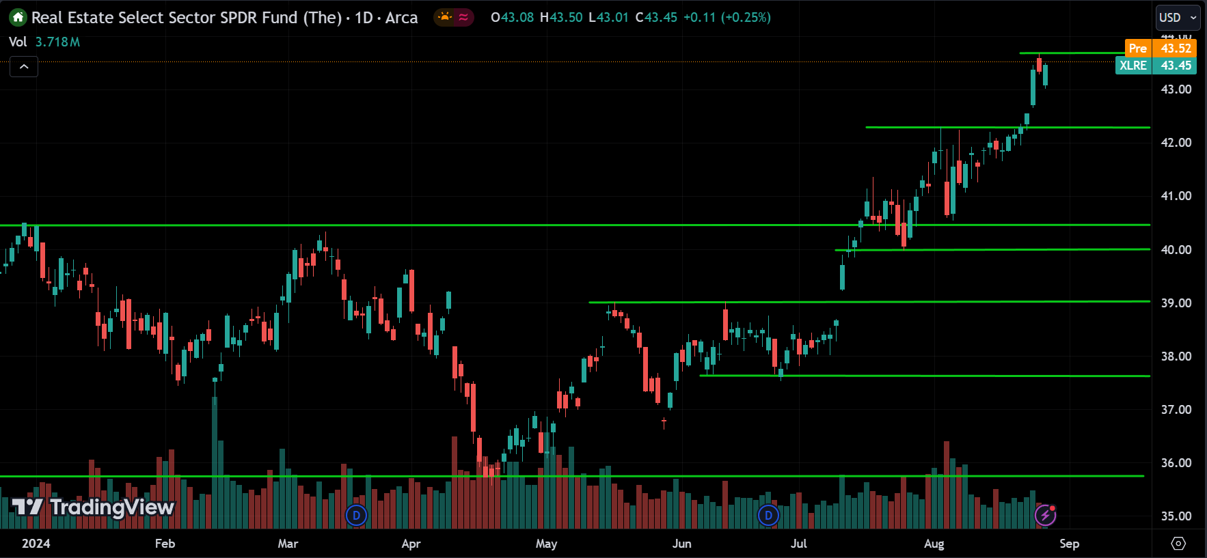Click the purple lightning event icon
Image resolution: width=1207 pixels, height=558 pixels.
point(1045,515)
